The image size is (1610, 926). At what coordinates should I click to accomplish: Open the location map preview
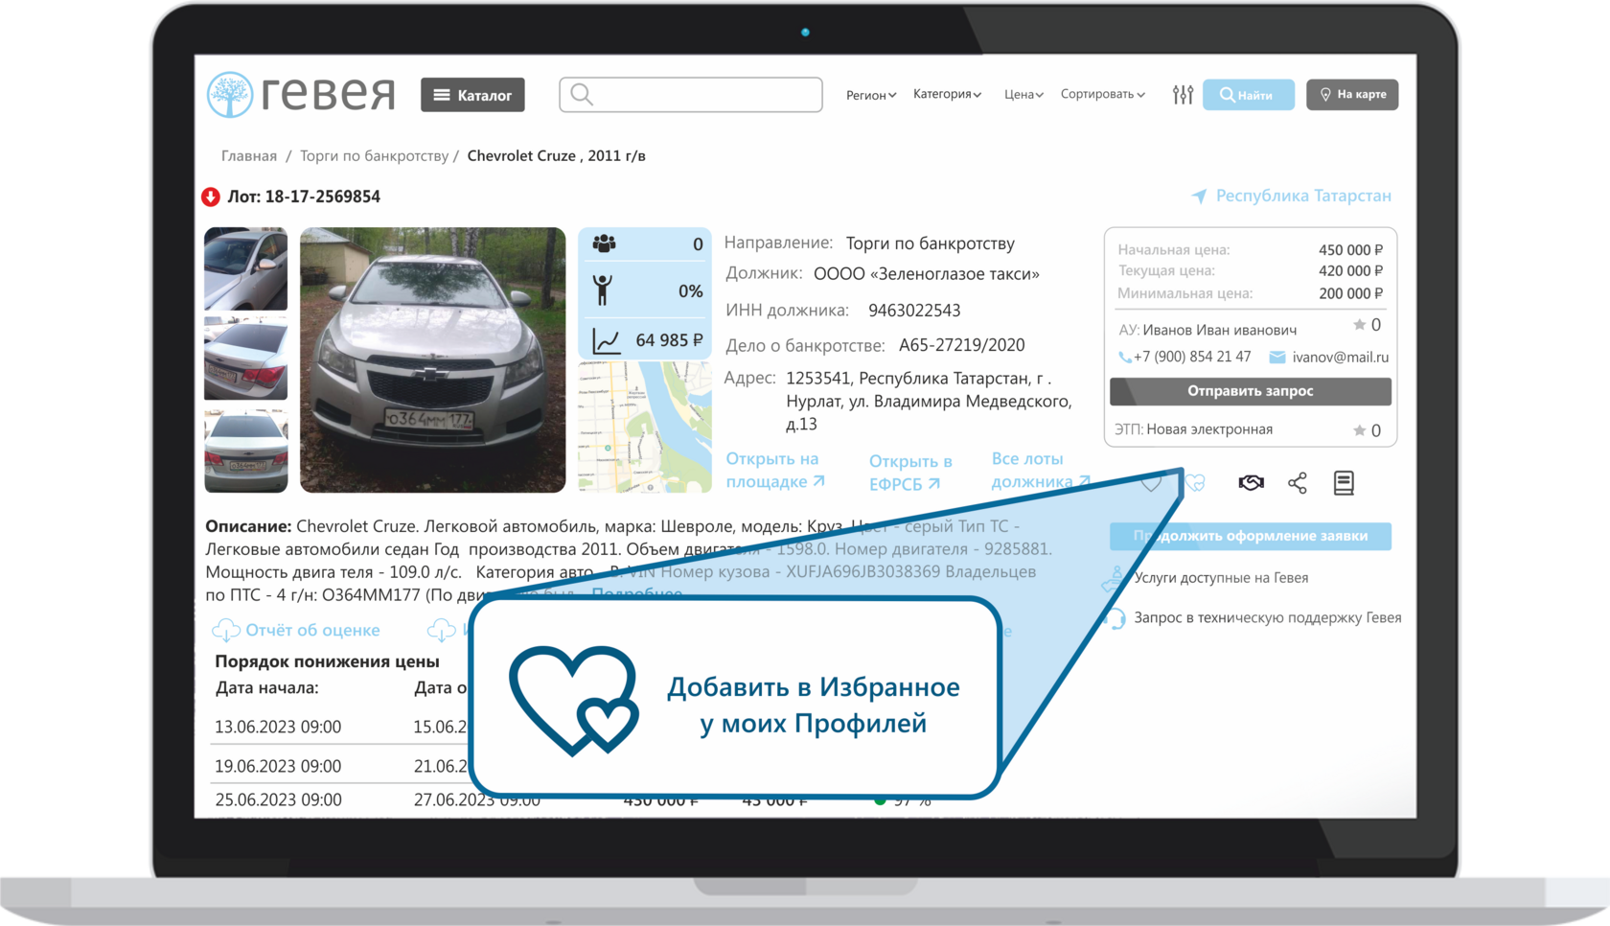[x=644, y=428]
